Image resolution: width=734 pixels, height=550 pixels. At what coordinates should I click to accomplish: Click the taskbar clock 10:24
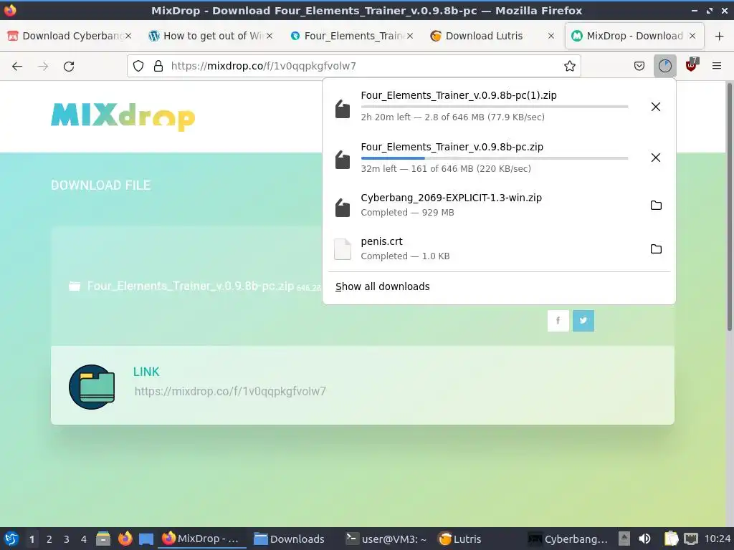click(717, 539)
